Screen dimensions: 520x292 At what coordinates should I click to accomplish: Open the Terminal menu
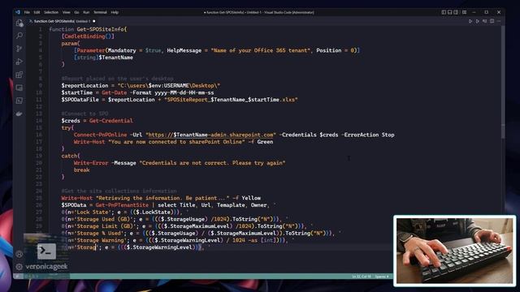pyautogui.click(x=100, y=12)
